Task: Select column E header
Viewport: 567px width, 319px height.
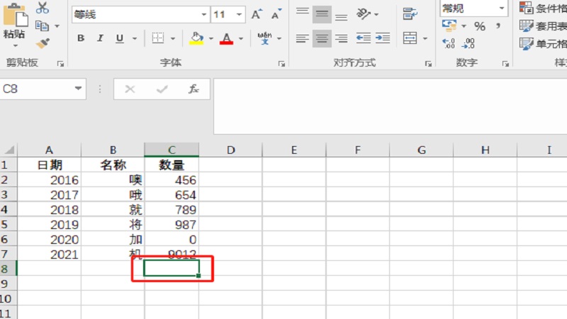Action: pyautogui.click(x=293, y=150)
